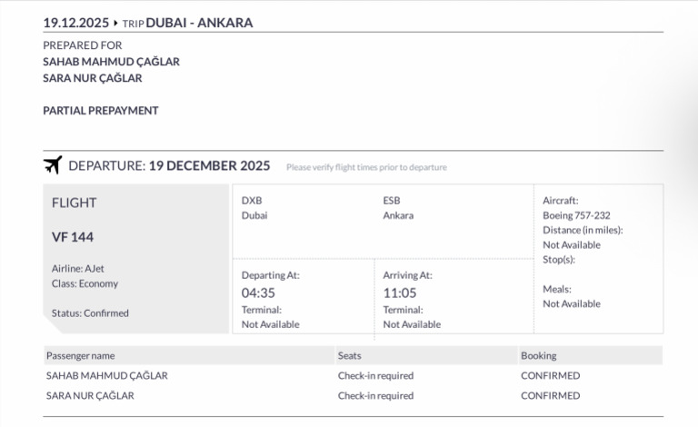698x427 pixels.
Task: Click the ESB airport code
Action: [392, 201]
